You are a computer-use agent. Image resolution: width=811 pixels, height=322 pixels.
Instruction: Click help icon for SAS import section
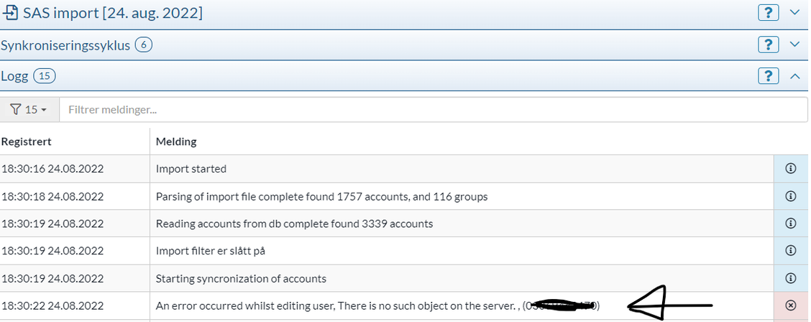769,13
